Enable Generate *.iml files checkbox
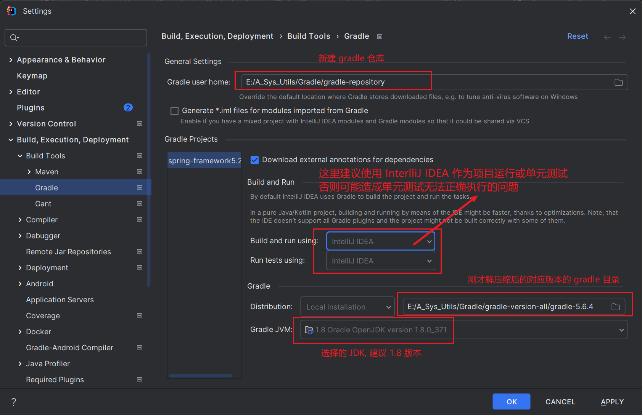The height and width of the screenshot is (415, 642). point(174,111)
